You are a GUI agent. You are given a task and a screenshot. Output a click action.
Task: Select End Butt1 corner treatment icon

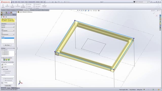click(7, 60)
